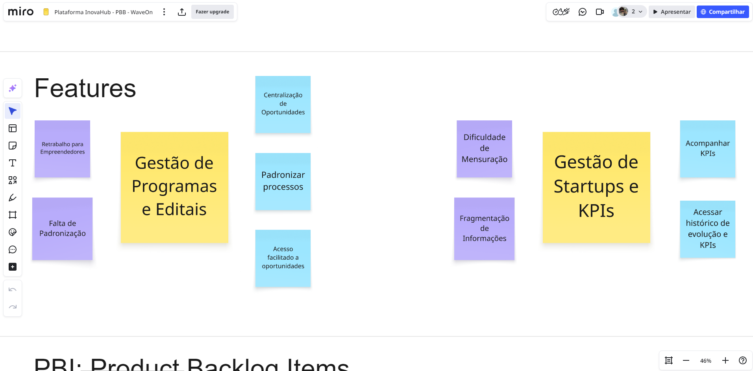753x371 pixels.
Task: Open shapes and lines tool
Action: tap(13, 180)
